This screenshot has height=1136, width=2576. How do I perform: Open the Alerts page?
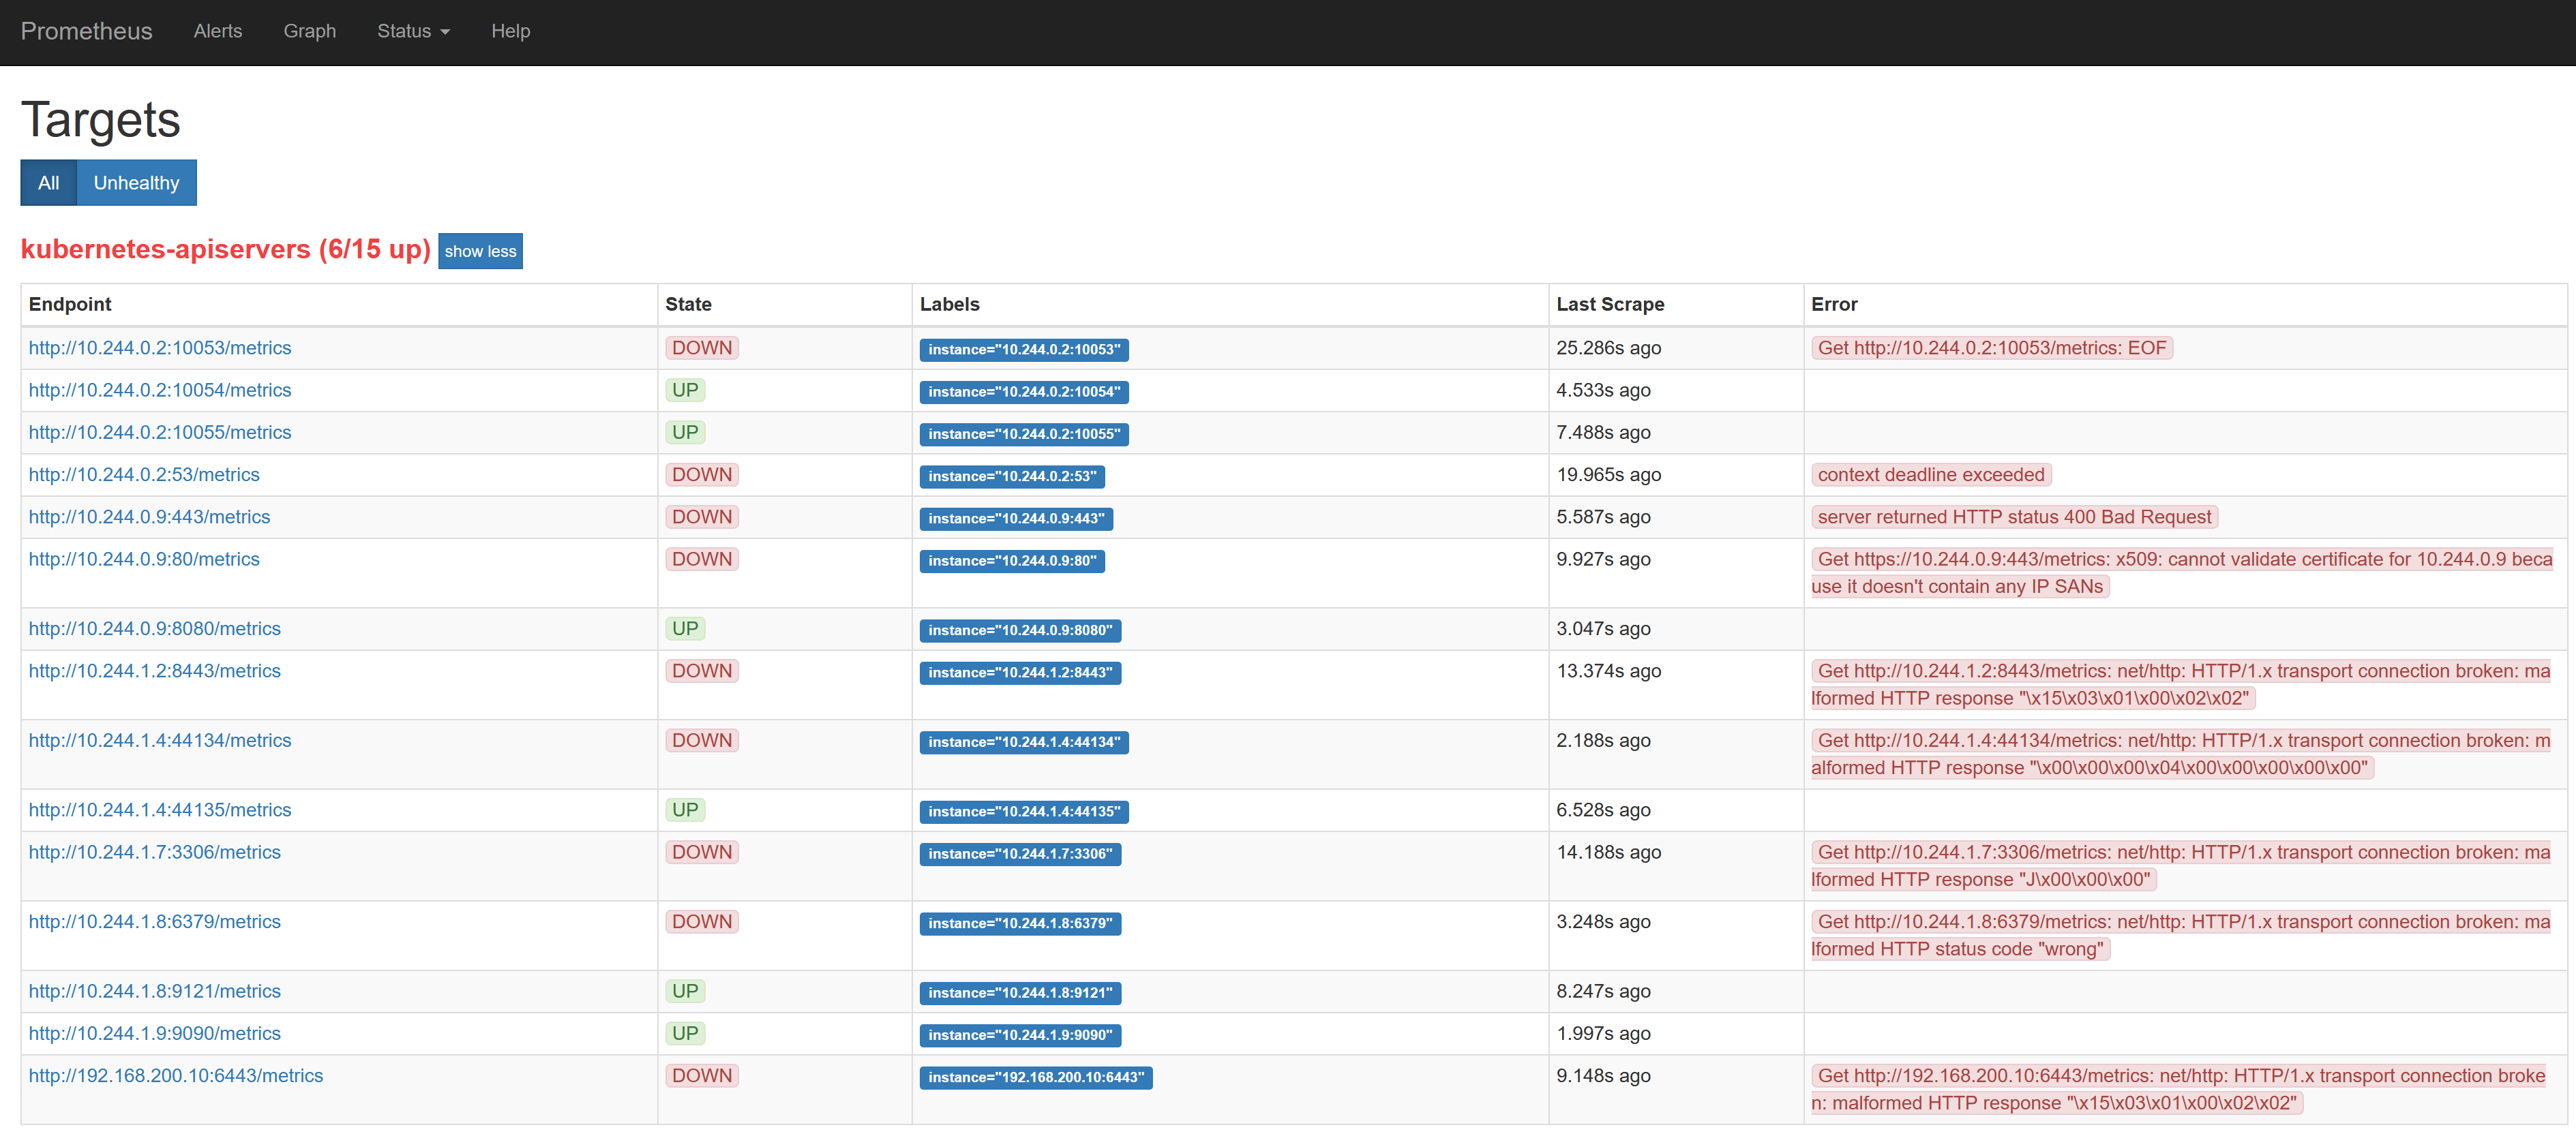(x=217, y=31)
